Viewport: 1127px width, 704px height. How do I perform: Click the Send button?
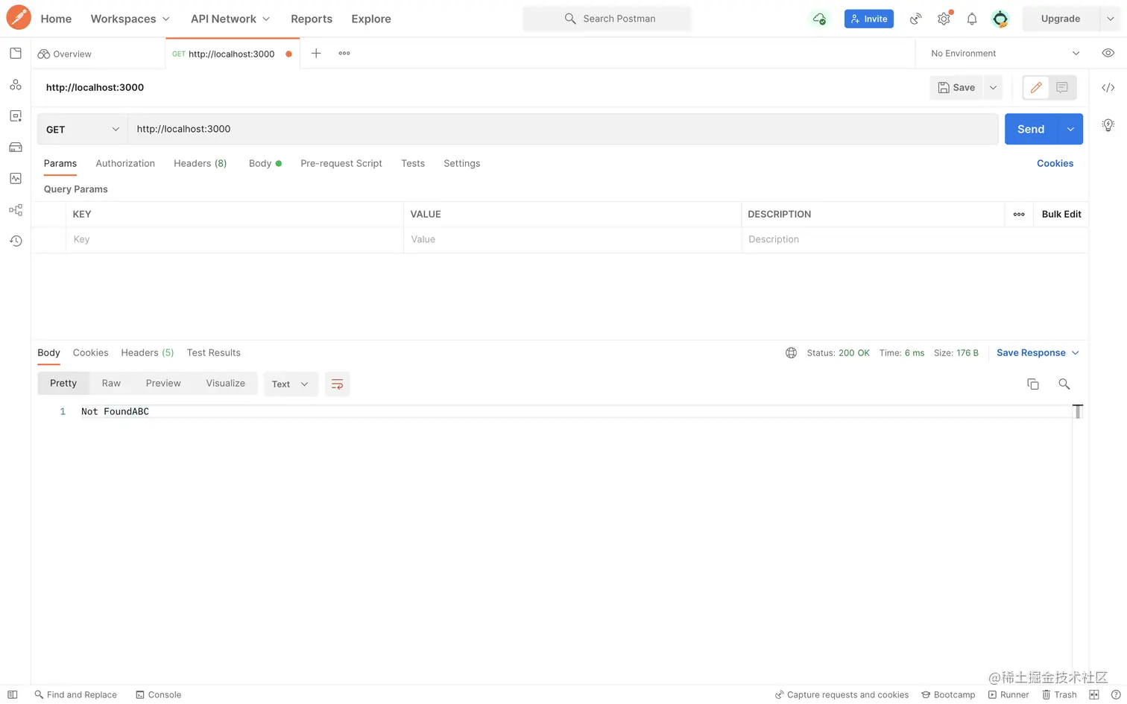click(x=1031, y=129)
